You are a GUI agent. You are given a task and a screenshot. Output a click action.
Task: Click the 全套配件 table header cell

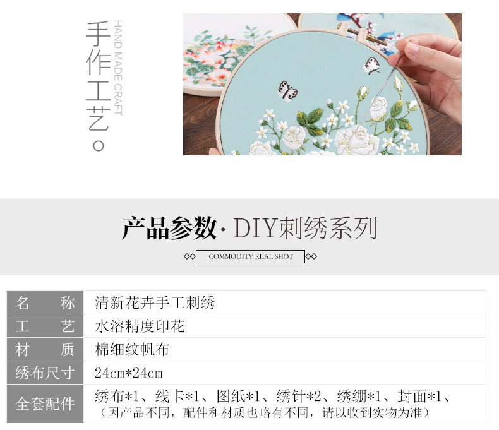click(x=45, y=404)
